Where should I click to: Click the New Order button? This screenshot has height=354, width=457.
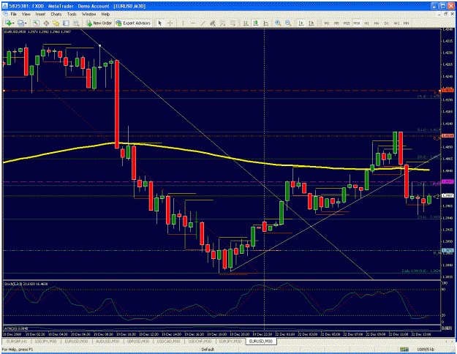coord(99,23)
